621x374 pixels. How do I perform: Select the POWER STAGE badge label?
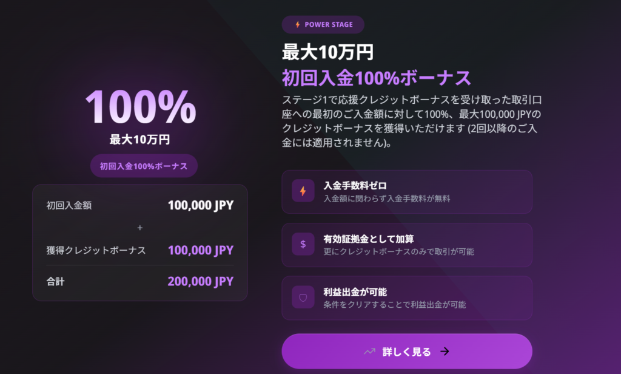click(327, 25)
